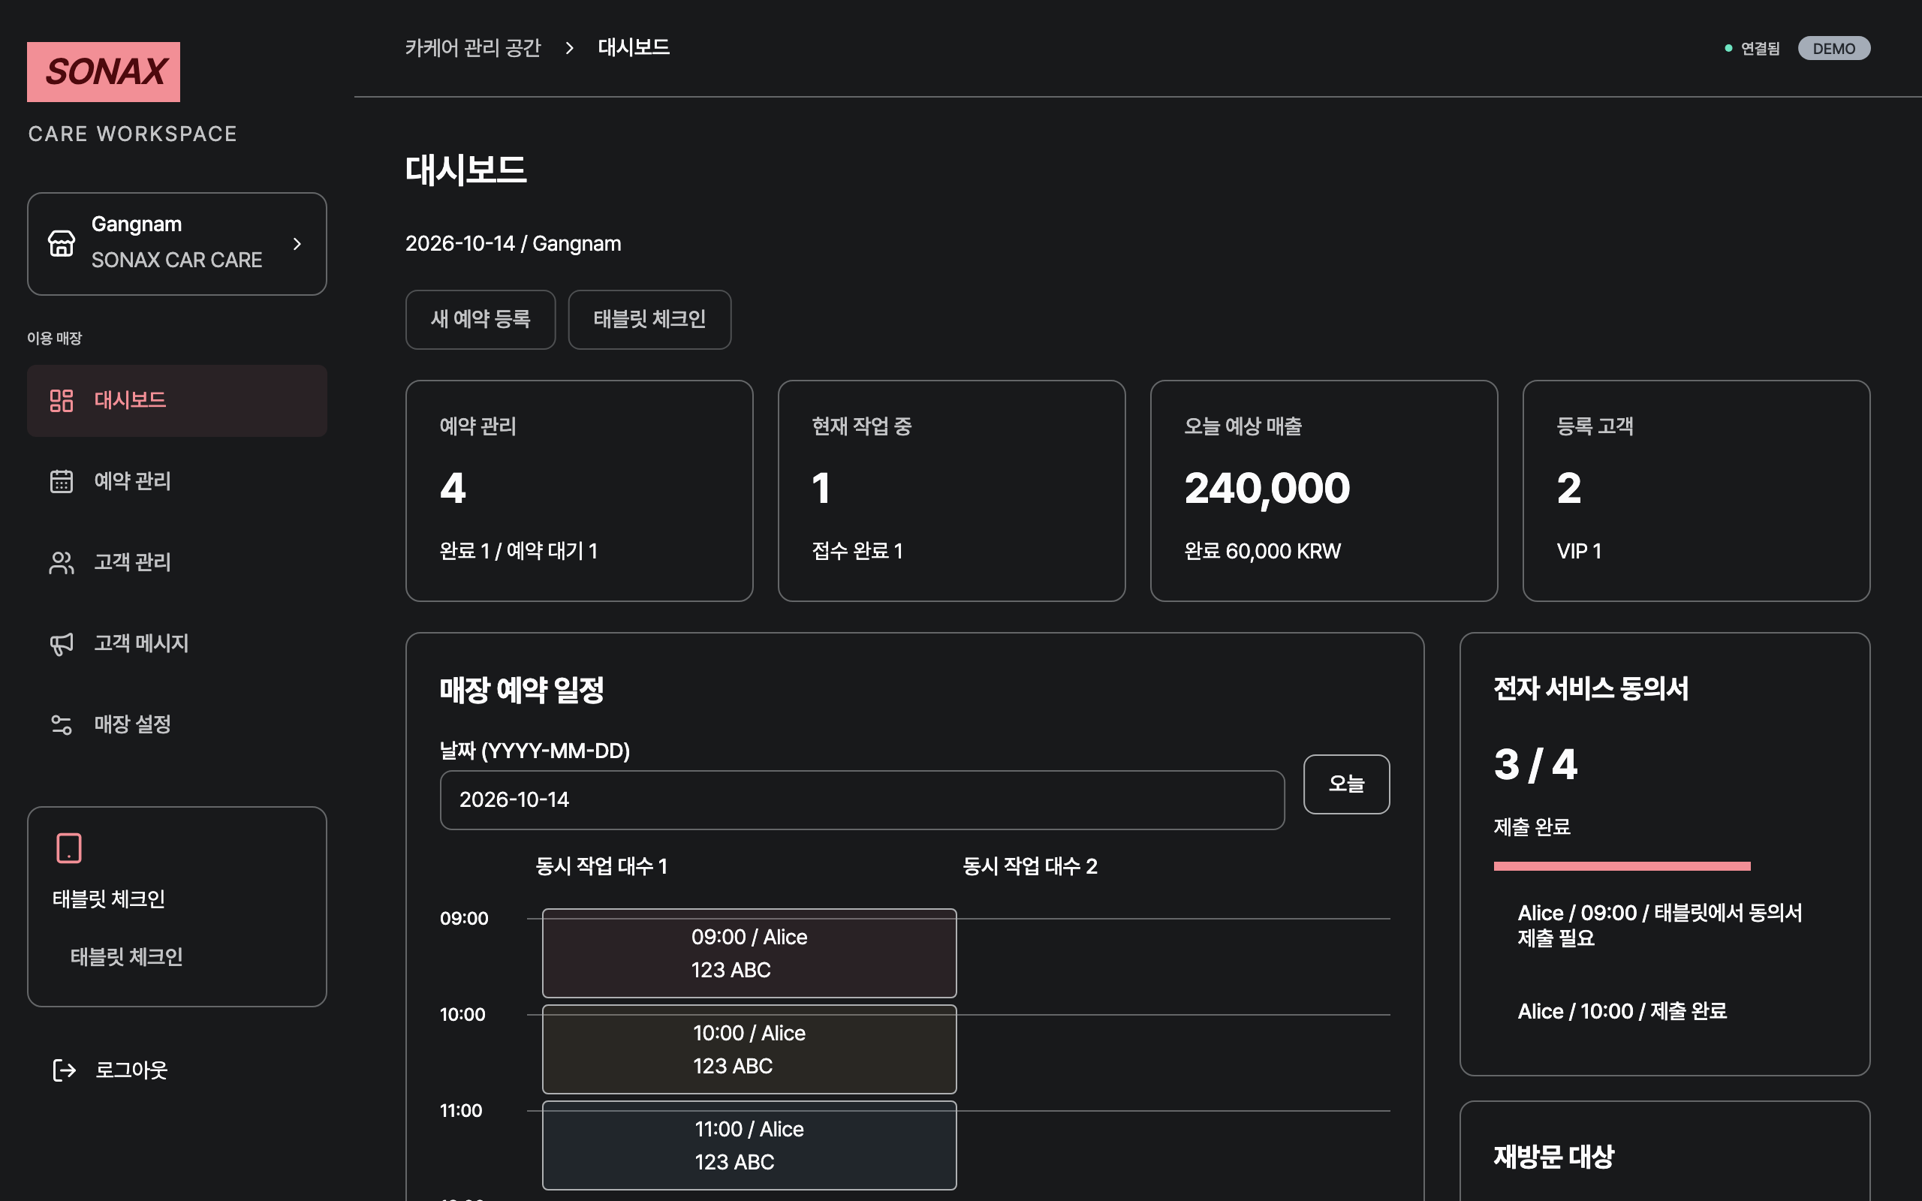Click 태블릿 체크인 button under dashboard date
Screen dimensions: 1922x1201
(x=649, y=319)
